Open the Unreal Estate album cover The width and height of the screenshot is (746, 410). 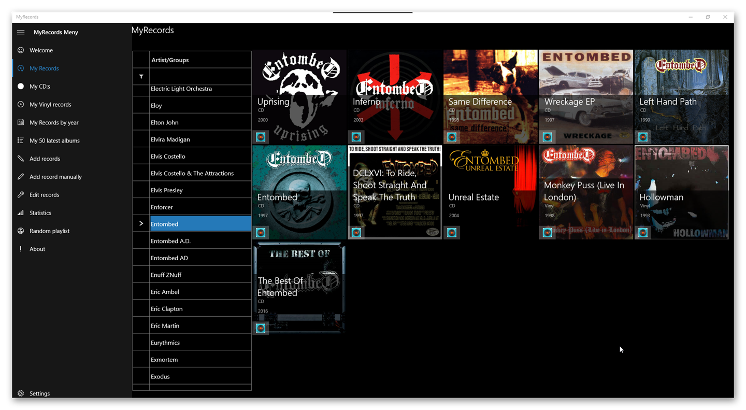point(490,192)
